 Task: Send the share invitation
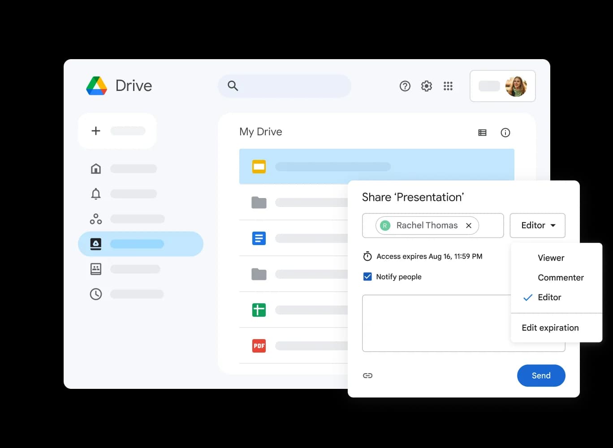pos(541,375)
